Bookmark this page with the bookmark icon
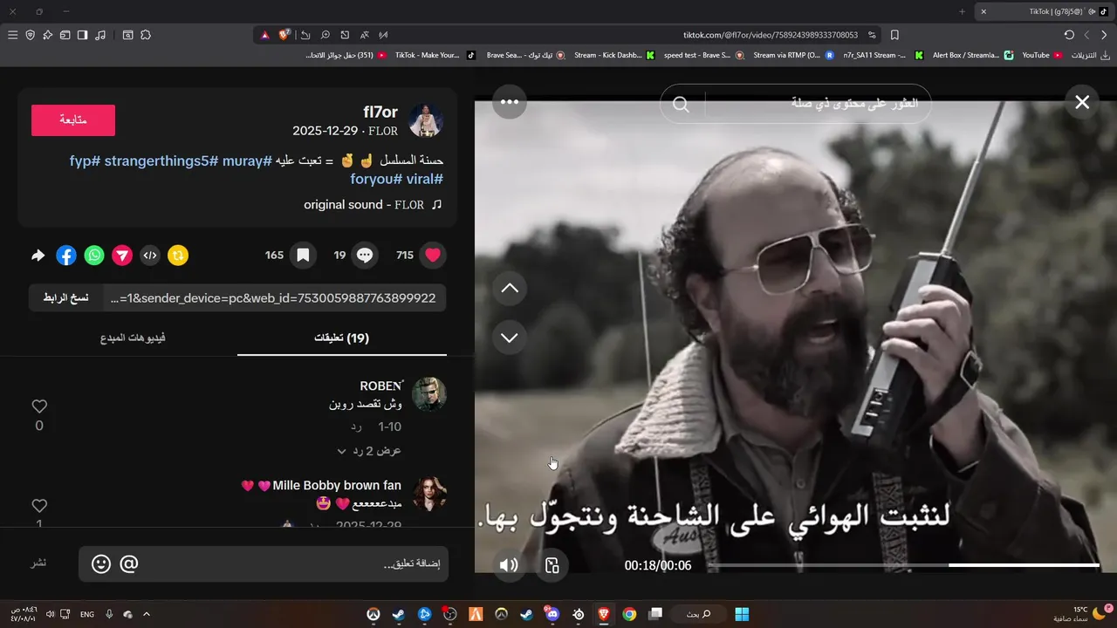 [894, 35]
